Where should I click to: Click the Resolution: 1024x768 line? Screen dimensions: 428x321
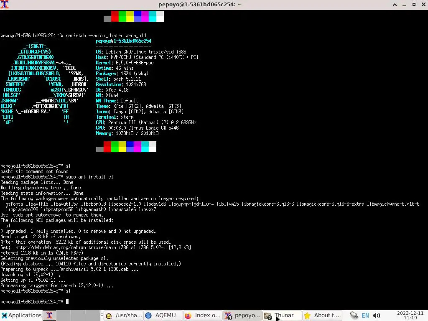[x=121, y=84]
